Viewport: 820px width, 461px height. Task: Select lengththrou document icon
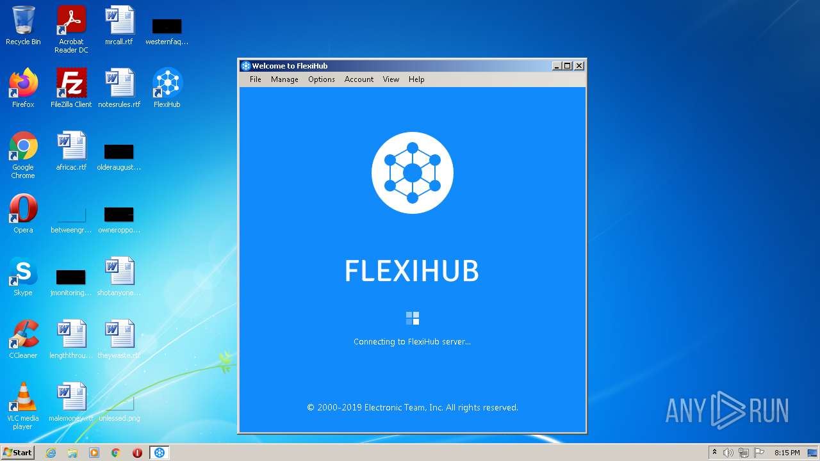click(x=71, y=339)
